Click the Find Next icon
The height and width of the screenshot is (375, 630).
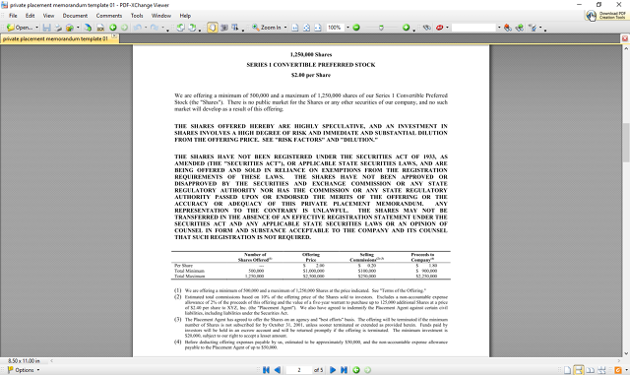[520, 28]
